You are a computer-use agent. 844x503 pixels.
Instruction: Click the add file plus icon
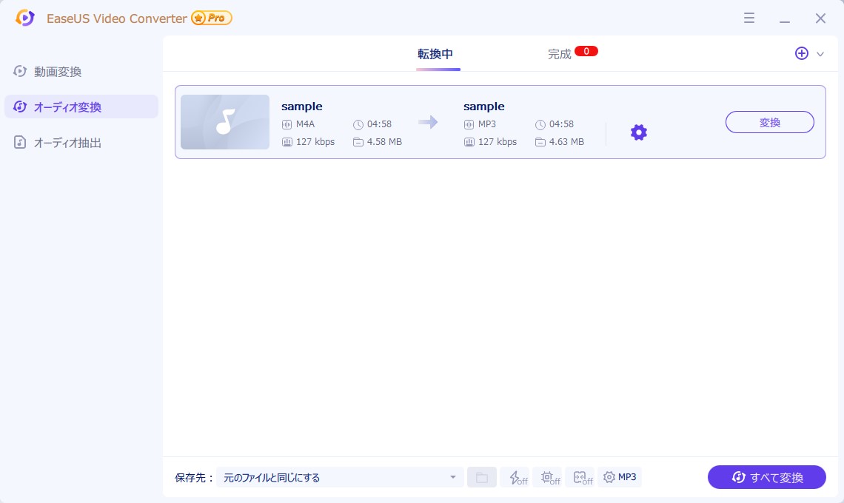[x=801, y=53]
